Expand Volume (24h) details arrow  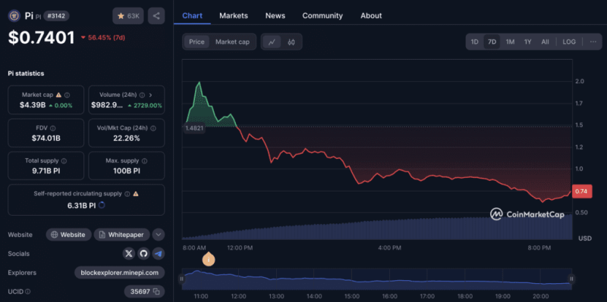pos(150,95)
